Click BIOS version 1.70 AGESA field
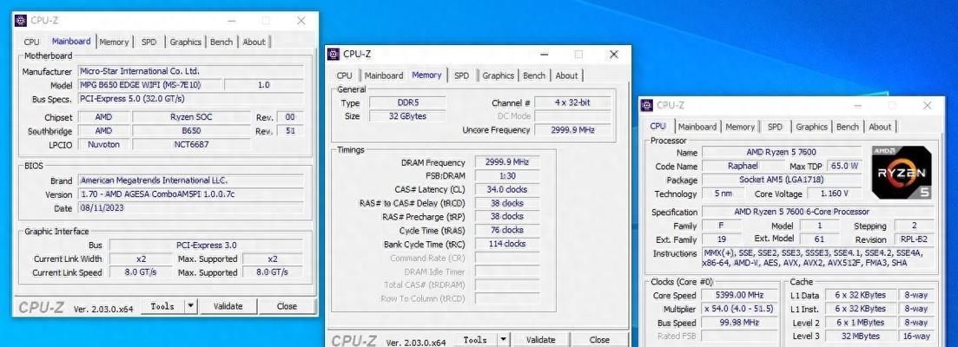The width and height of the screenshot is (958, 347). tap(190, 194)
